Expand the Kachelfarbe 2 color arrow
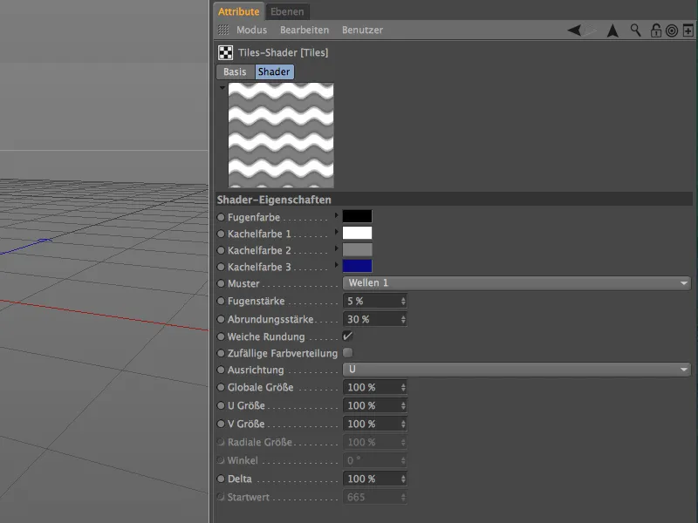Viewport: 698px width, 523px height. [x=337, y=248]
